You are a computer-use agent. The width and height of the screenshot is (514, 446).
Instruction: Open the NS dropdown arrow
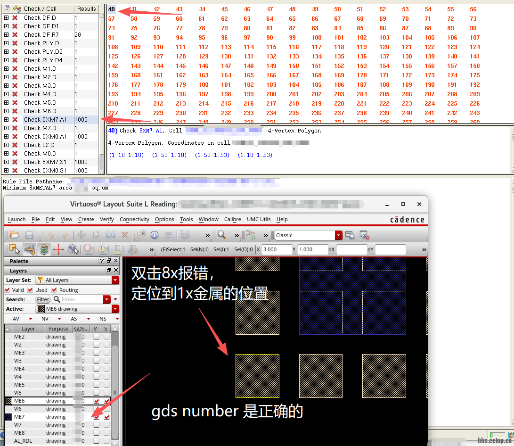117,319
